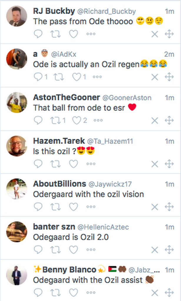Click Hazem.Tarek's profile avatar
Image resolution: width=181 pixels, height=301 pixels.
pos(16,146)
